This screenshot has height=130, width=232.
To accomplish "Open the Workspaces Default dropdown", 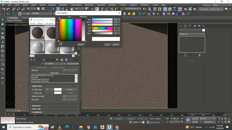I will click(221, 5).
